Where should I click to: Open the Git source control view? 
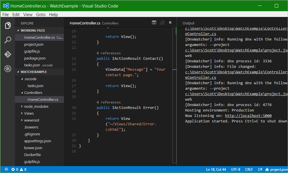point(8,54)
